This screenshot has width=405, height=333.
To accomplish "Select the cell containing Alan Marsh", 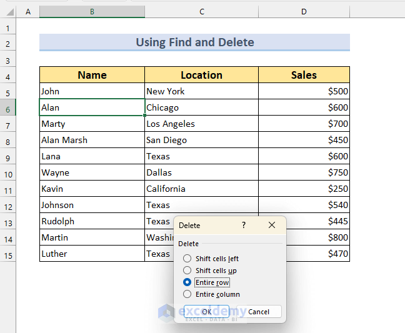I will pyautogui.click(x=92, y=140).
